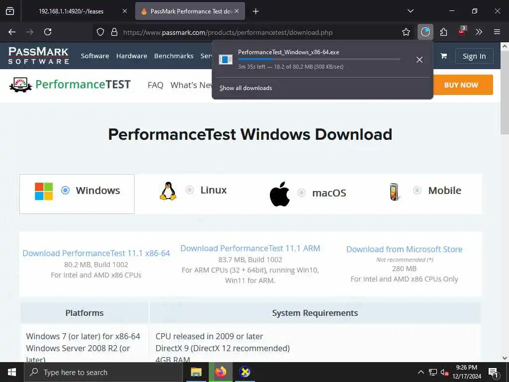Open the Extensions puzzle icon
Viewport: 509px width, 382px height.
click(443, 32)
